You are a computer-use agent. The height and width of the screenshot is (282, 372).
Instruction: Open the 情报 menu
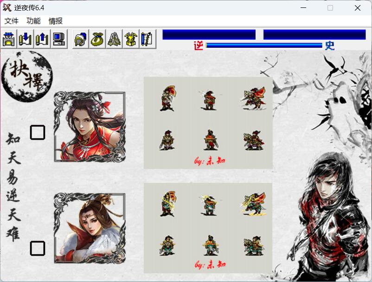pyautogui.click(x=56, y=21)
